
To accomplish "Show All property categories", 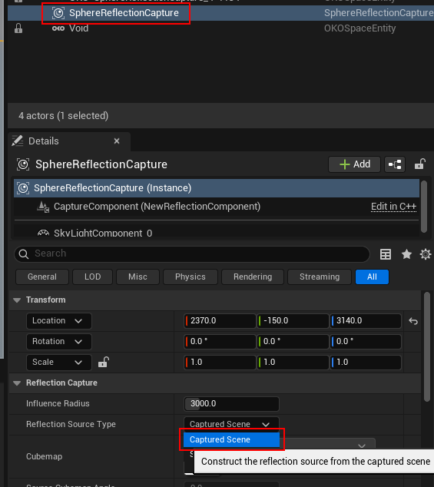I will pos(372,277).
